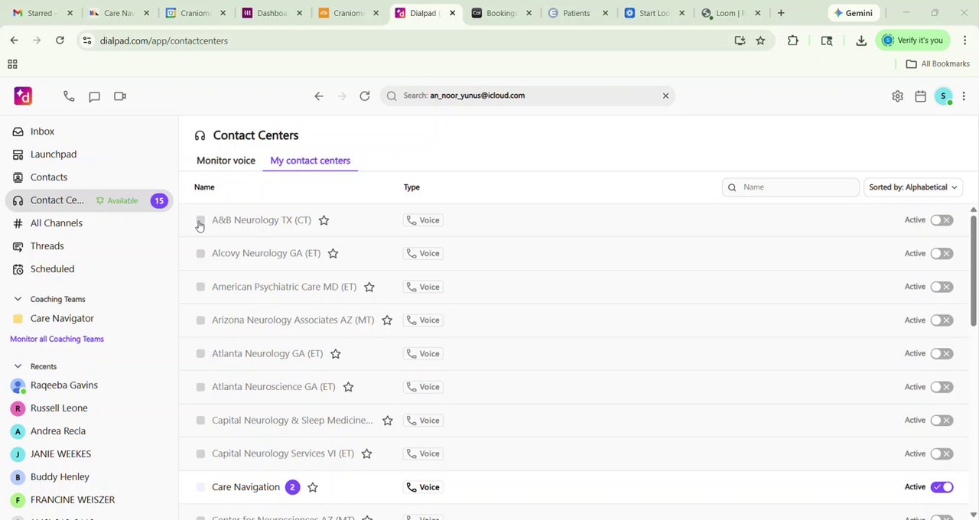This screenshot has width=979, height=520.
Task: Open the calendar icon in header
Action: pyautogui.click(x=920, y=96)
